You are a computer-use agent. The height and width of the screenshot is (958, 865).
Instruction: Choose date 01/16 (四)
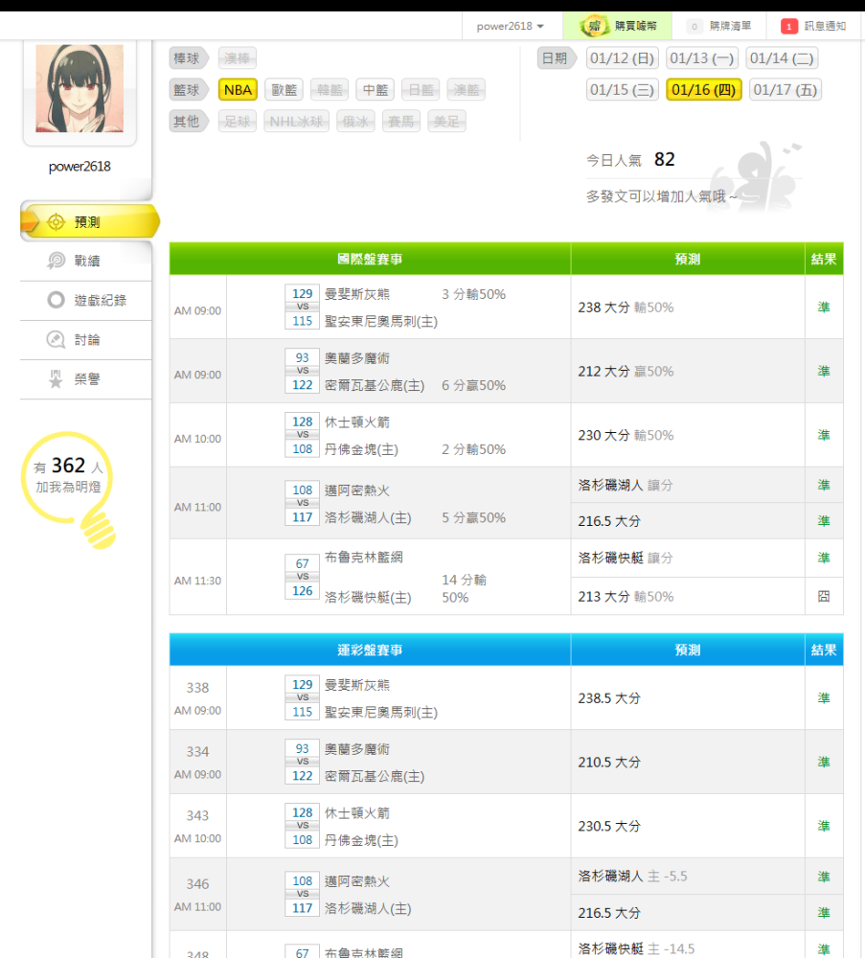coord(704,90)
